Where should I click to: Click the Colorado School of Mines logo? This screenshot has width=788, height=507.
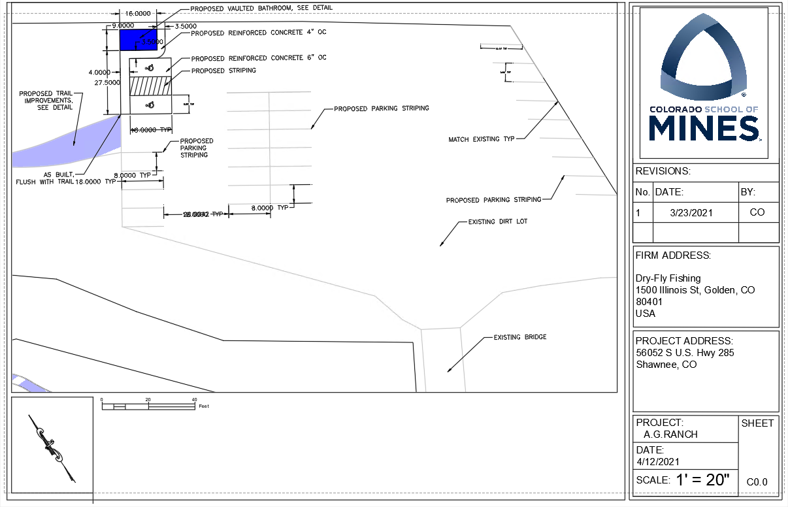[704, 83]
